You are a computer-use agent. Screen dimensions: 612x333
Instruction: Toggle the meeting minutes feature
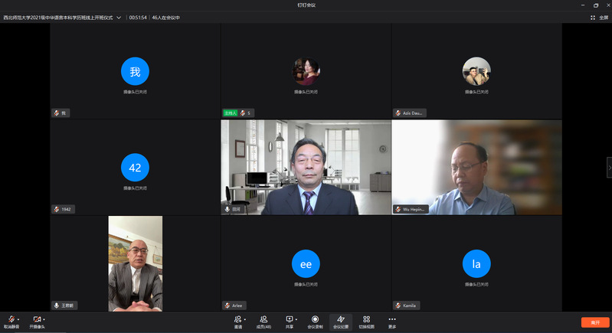tap(341, 320)
